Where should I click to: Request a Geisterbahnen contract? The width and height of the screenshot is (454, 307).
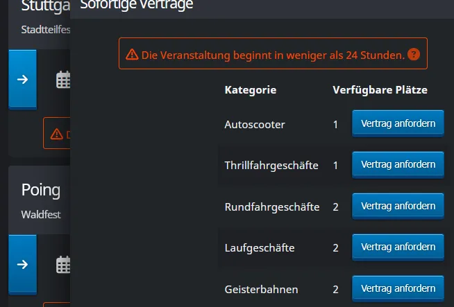(398, 288)
